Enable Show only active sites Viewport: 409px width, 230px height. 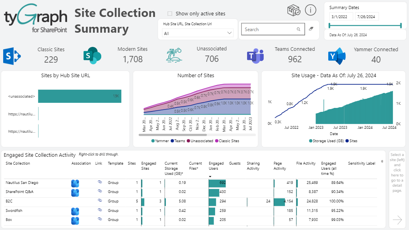point(169,13)
